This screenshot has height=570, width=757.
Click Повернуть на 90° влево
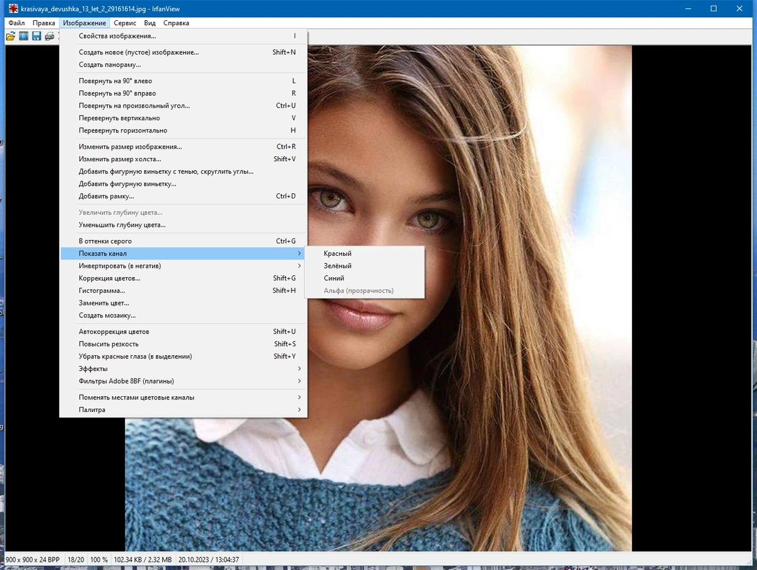[184, 81]
